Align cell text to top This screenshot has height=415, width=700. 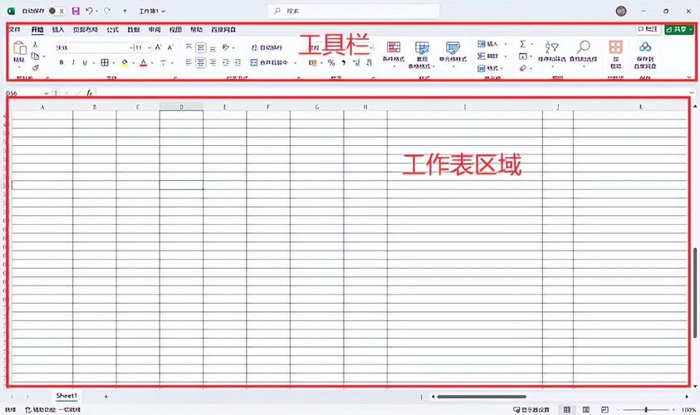click(188, 47)
